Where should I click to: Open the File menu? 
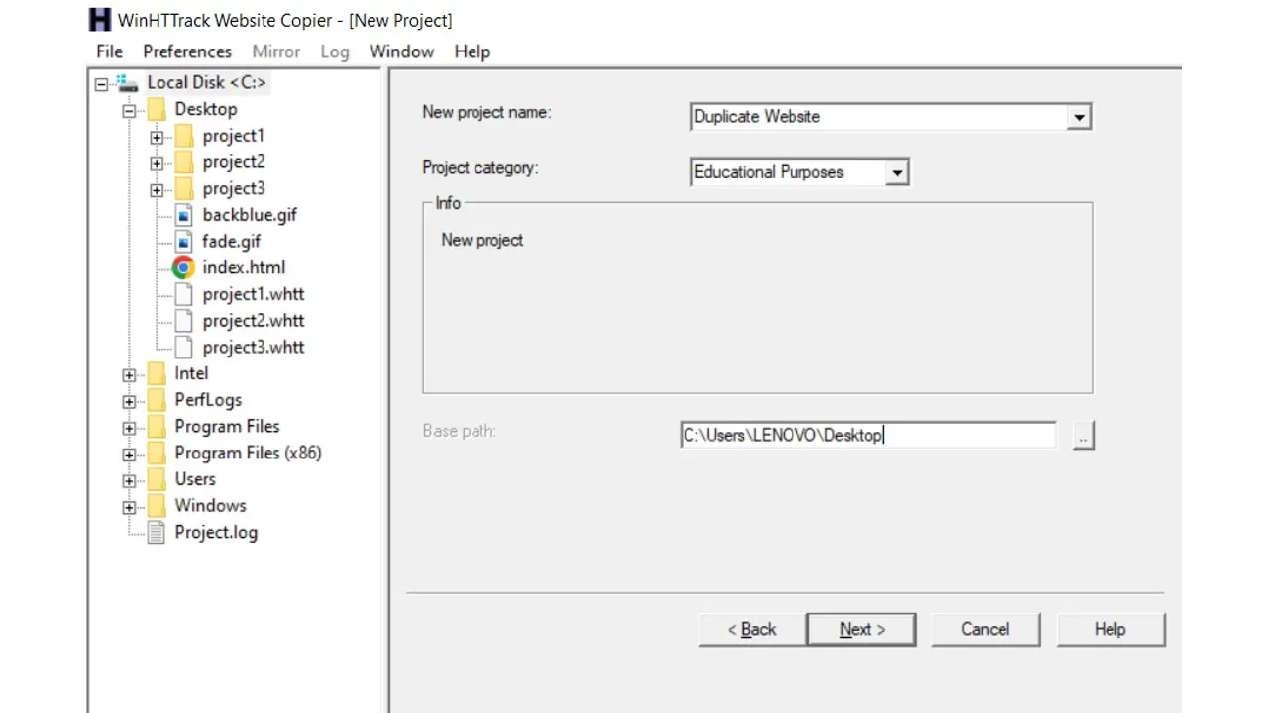tap(110, 51)
